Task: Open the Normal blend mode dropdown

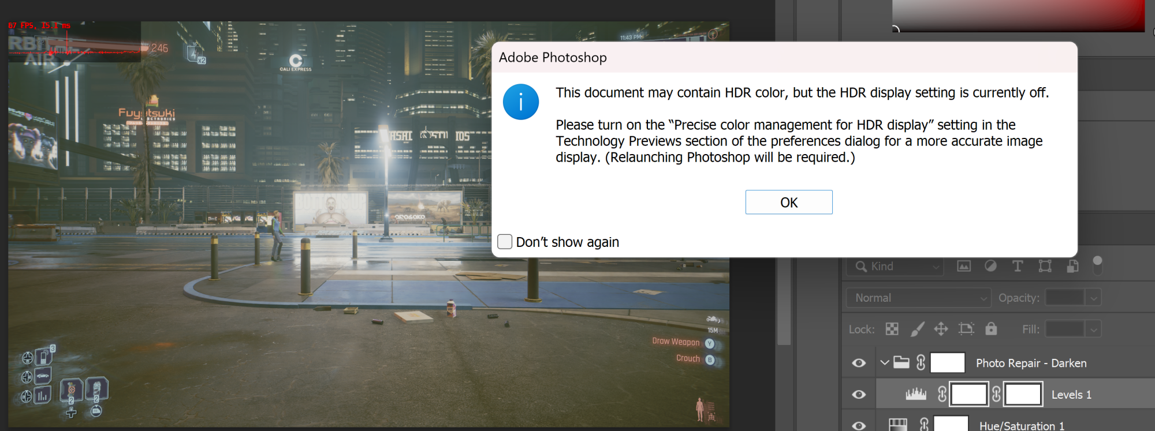Action: pos(919,298)
